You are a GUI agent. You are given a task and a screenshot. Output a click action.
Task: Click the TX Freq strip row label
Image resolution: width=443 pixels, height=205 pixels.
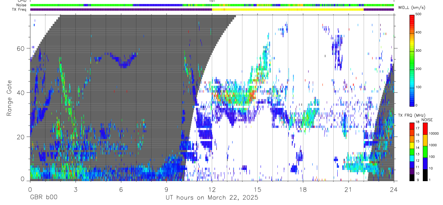pos(19,9)
